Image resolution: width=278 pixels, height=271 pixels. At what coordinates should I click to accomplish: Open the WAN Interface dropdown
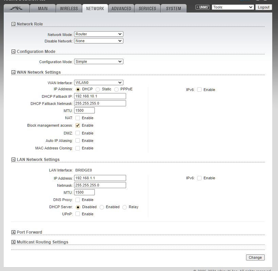99,83
